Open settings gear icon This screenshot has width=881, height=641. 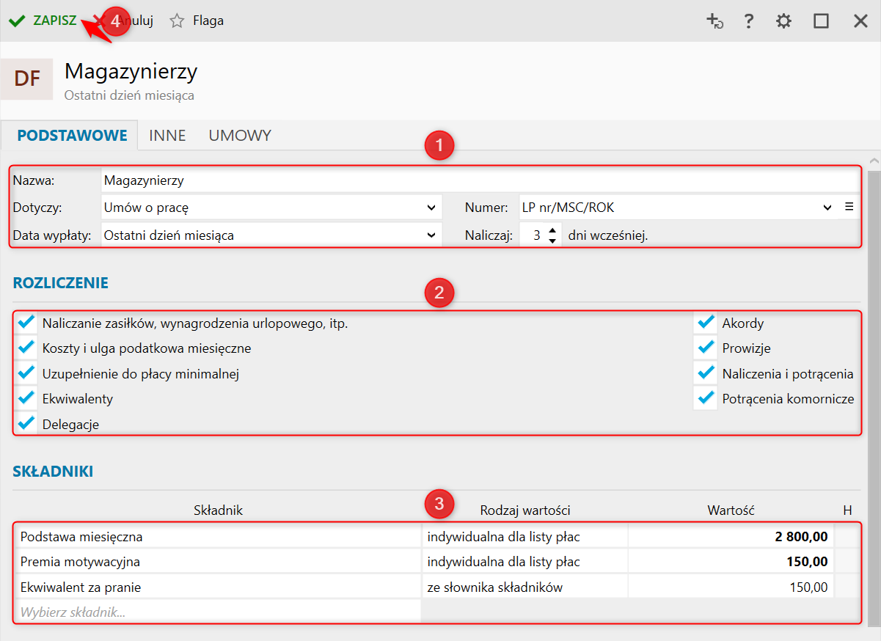783,21
